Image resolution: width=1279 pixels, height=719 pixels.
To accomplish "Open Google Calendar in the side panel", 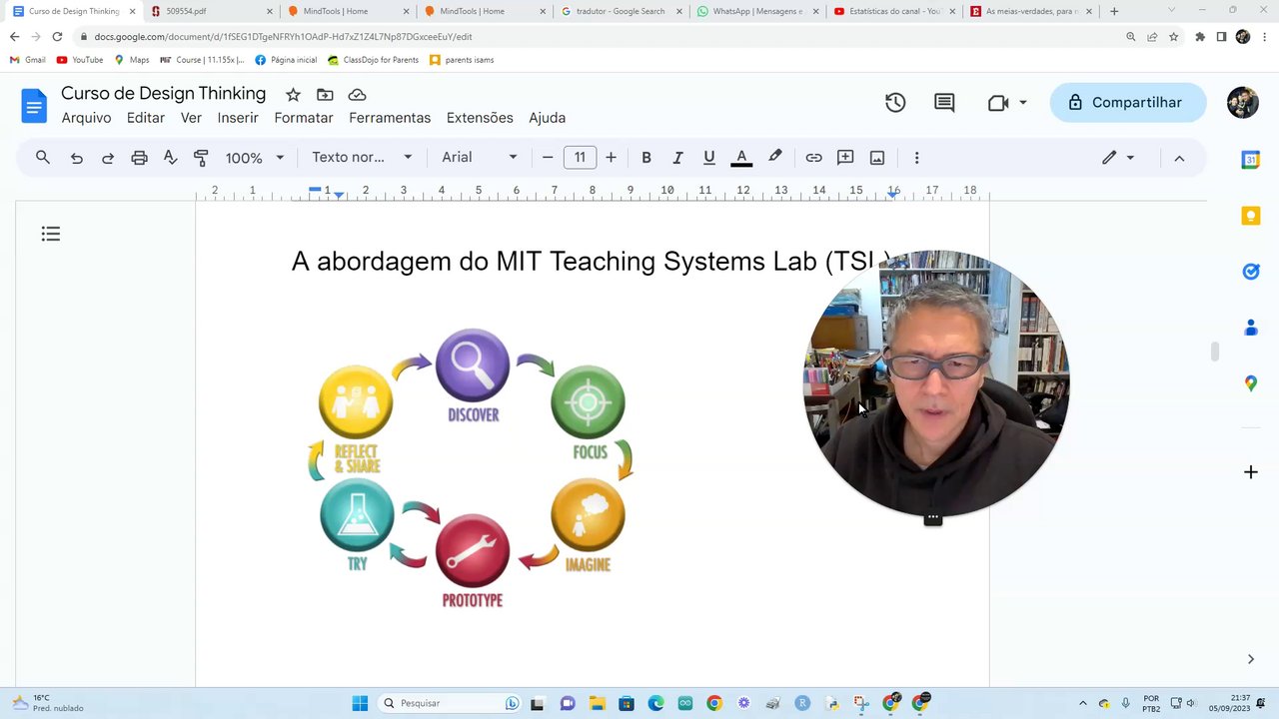I will coord(1250,160).
